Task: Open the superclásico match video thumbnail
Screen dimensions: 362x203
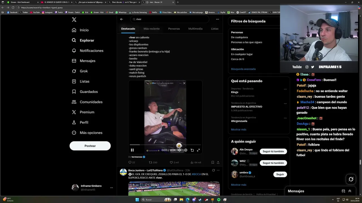Action: [x=174, y=189]
